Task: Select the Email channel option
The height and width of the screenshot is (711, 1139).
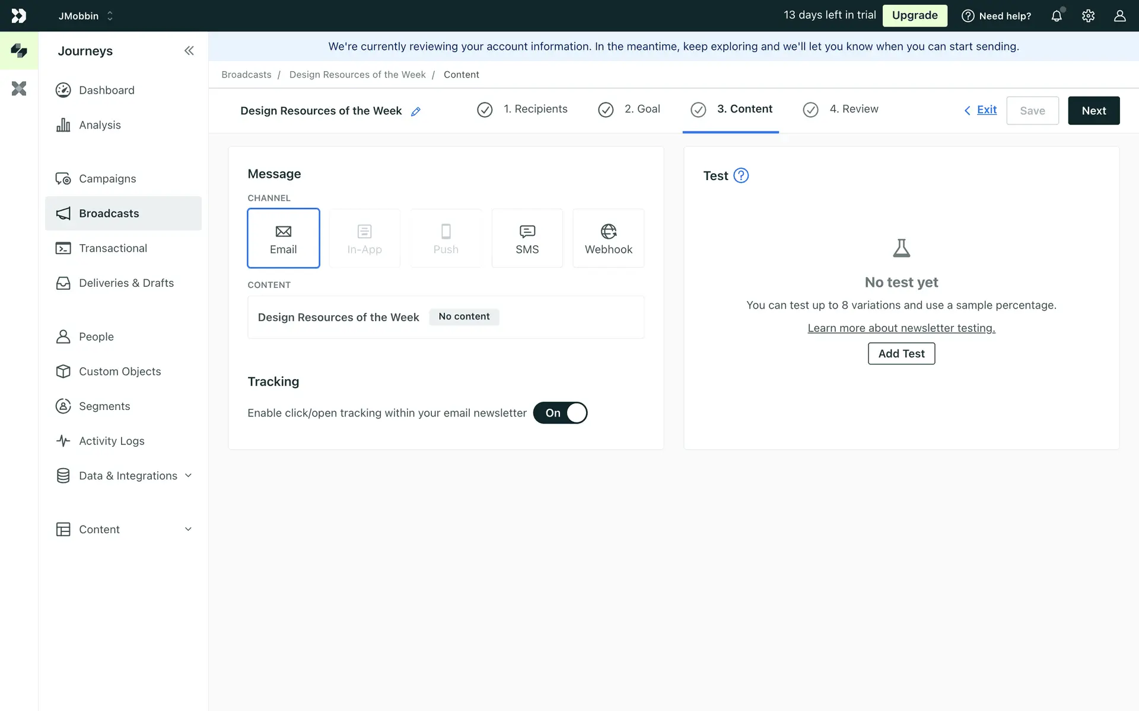Action: click(284, 238)
